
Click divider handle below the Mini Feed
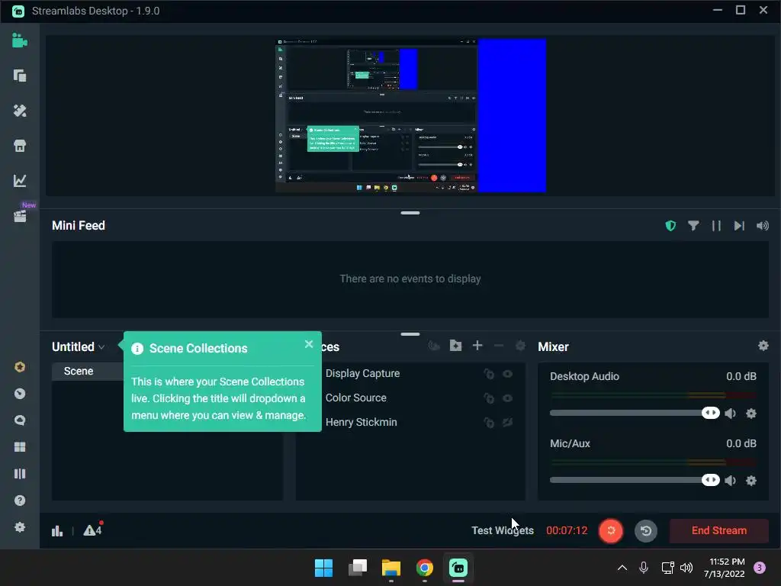click(410, 334)
